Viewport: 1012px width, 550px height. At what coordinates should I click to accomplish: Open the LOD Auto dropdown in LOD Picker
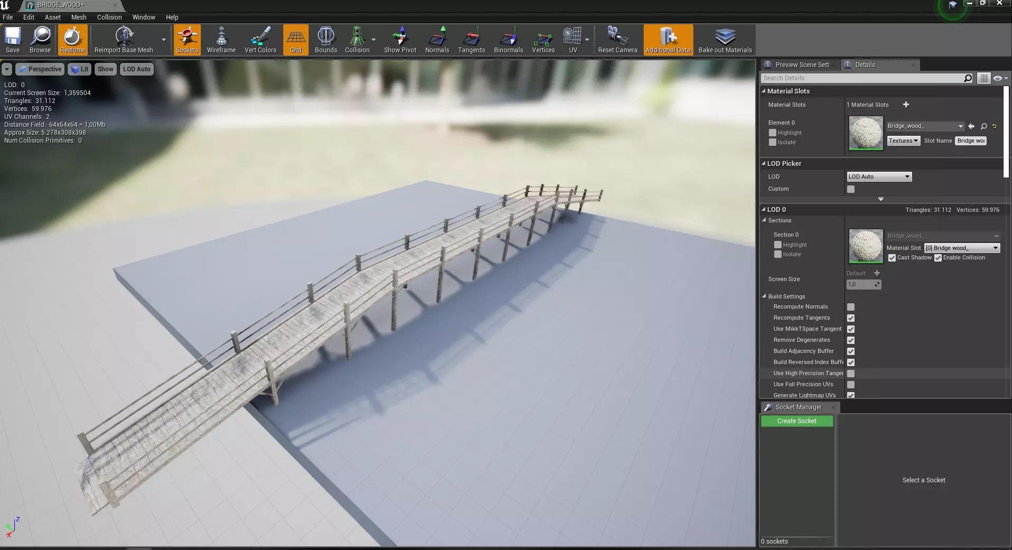click(x=879, y=176)
